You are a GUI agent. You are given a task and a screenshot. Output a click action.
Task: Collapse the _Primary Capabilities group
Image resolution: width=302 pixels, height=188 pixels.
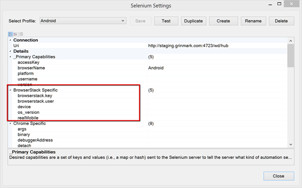coord(10,57)
